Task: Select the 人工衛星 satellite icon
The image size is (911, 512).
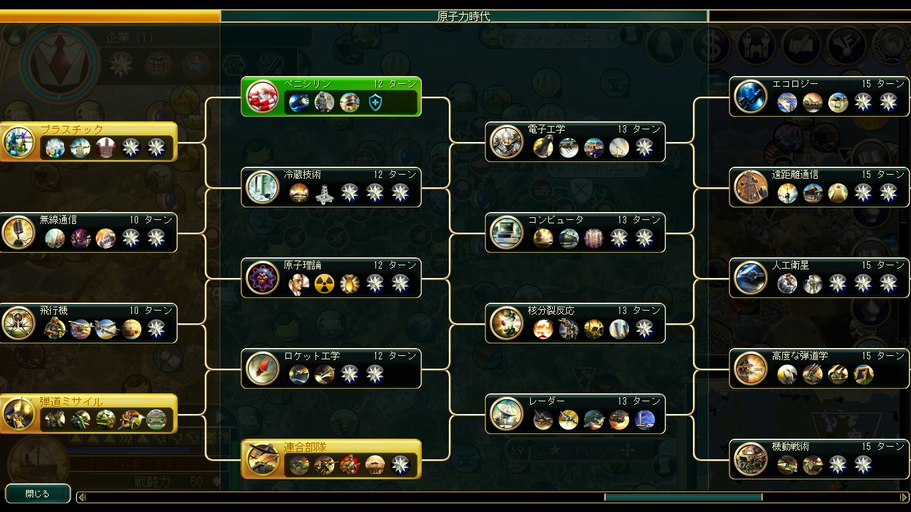Action: click(750, 278)
